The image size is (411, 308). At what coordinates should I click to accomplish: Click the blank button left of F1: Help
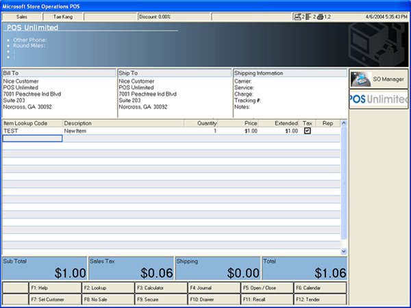pyautogui.click(x=16, y=288)
